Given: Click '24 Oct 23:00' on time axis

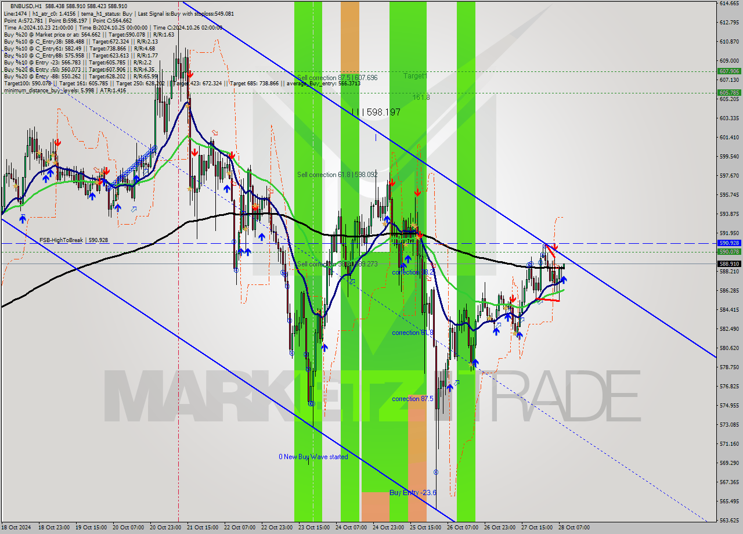Looking at the screenshot, I should [388, 528].
